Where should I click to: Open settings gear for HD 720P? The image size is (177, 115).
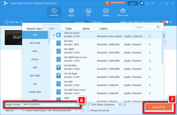[150, 85]
